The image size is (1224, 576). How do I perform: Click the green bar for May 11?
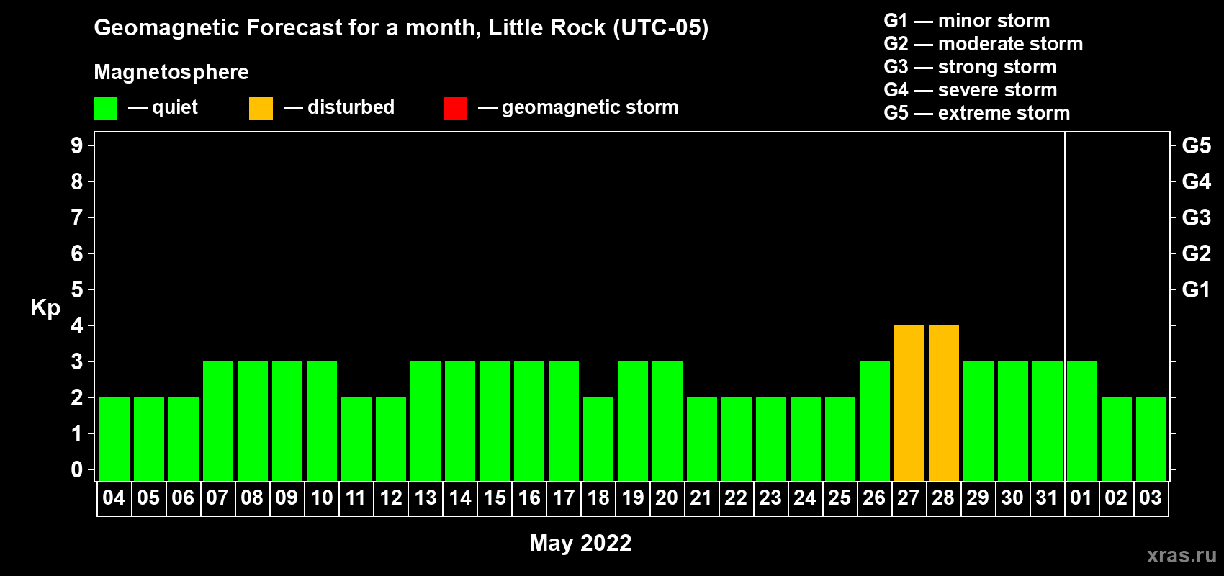point(356,438)
